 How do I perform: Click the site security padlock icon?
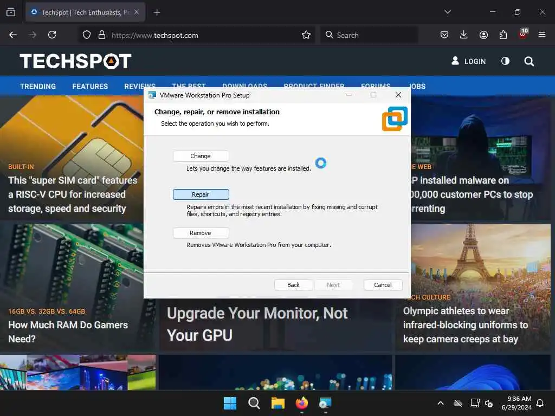click(x=101, y=35)
